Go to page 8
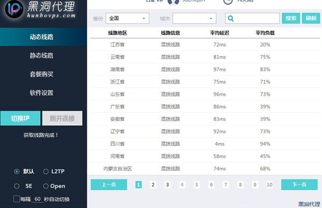322x208 pixels. (240, 184)
